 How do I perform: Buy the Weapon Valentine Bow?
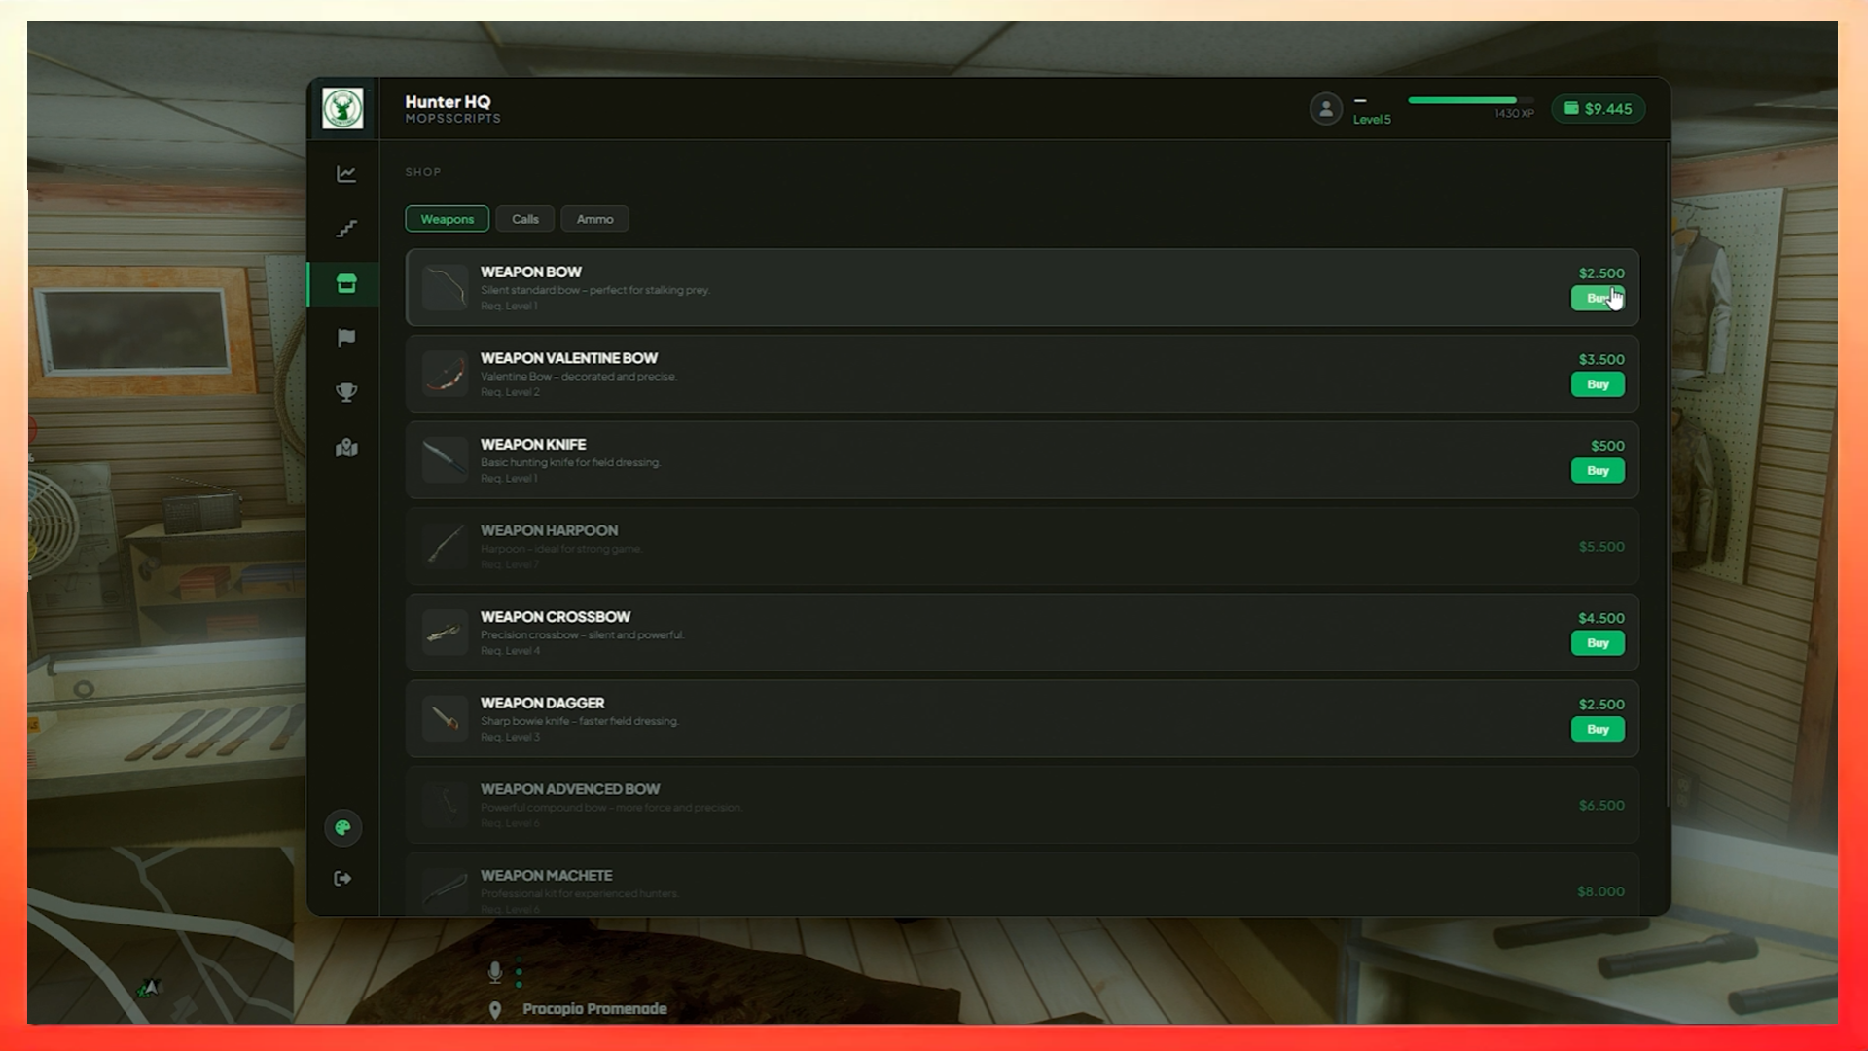tap(1598, 384)
